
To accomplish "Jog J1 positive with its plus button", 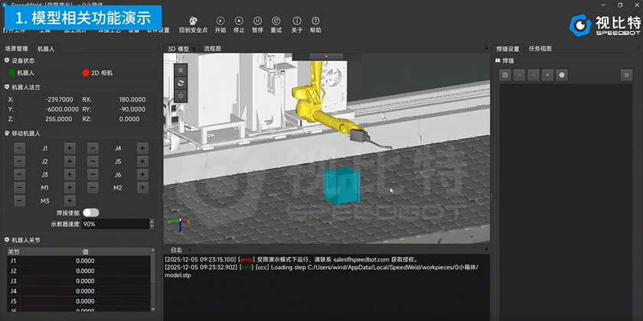I will (x=70, y=148).
